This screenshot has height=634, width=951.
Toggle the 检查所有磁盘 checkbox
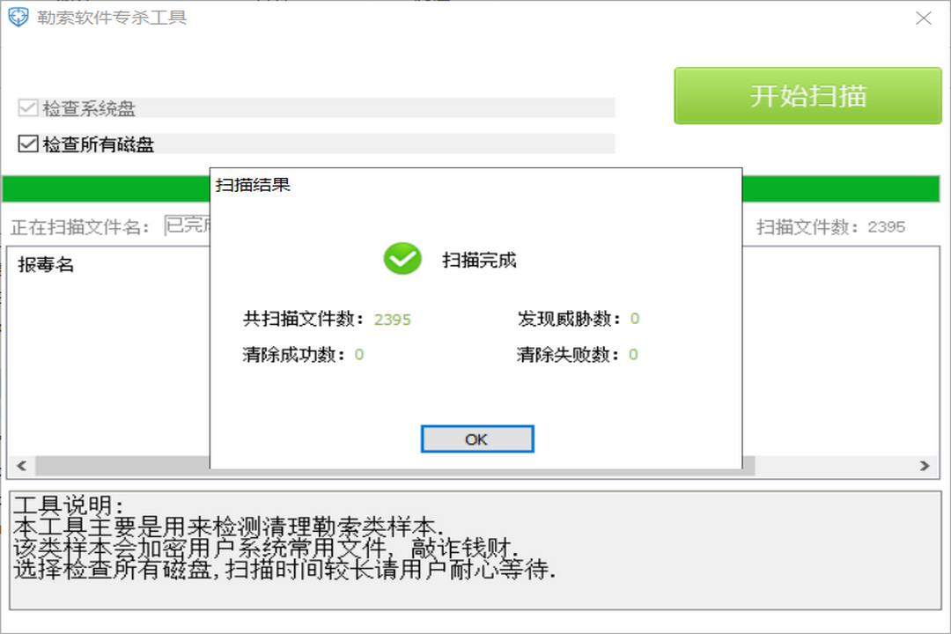[26, 144]
